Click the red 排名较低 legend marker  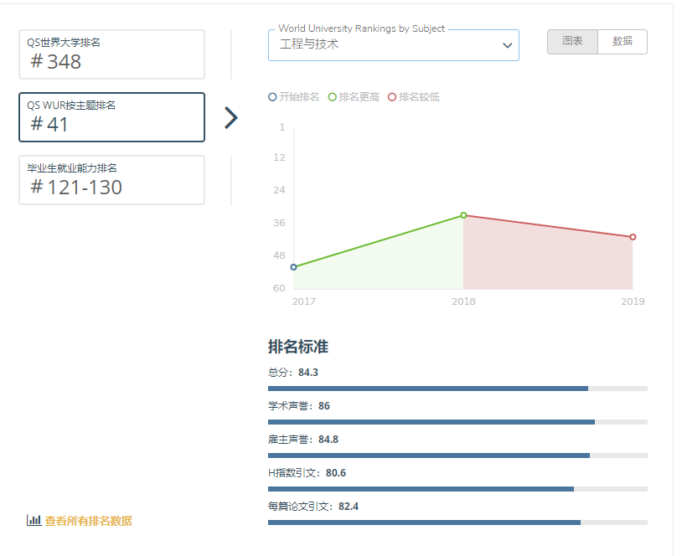pos(392,97)
